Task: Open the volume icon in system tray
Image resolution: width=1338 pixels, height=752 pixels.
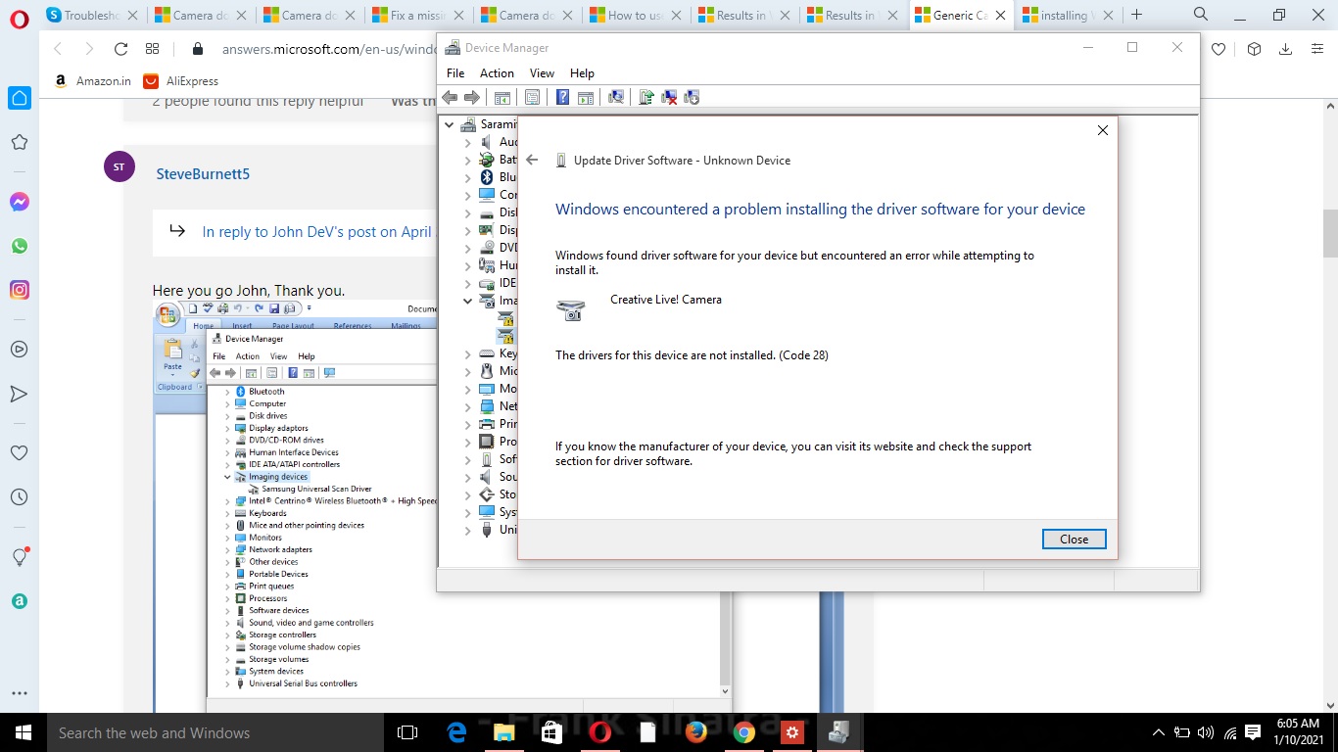Action: 1205,732
